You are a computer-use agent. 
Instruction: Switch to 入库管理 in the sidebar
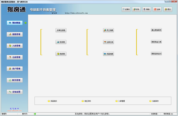15,46
